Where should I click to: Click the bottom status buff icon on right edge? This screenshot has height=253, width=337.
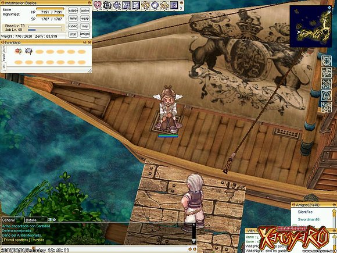tap(327, 107)
